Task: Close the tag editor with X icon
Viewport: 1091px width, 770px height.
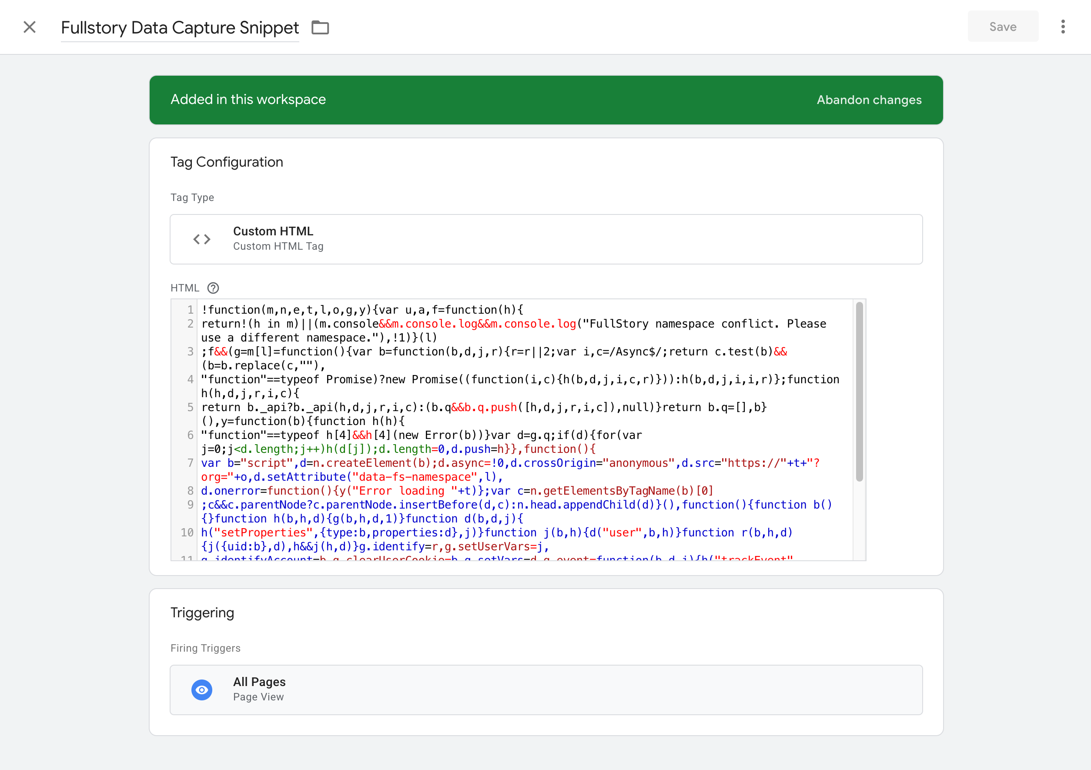Action: tap(30, 27)
